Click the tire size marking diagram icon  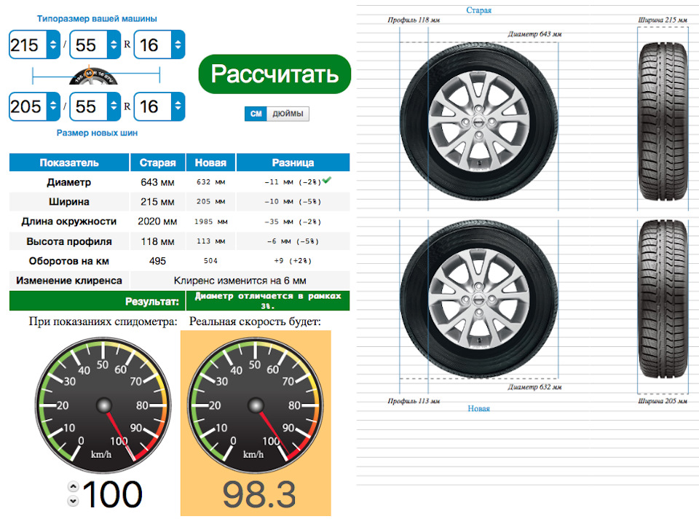pos(93,76)
